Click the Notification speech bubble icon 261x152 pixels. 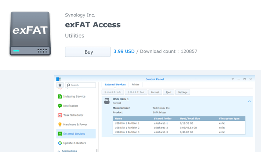[60, 106]
